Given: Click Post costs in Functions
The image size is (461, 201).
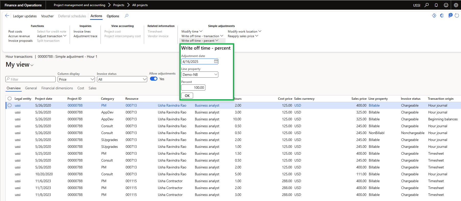Looking at the screenshot, I should coord(15,32).
